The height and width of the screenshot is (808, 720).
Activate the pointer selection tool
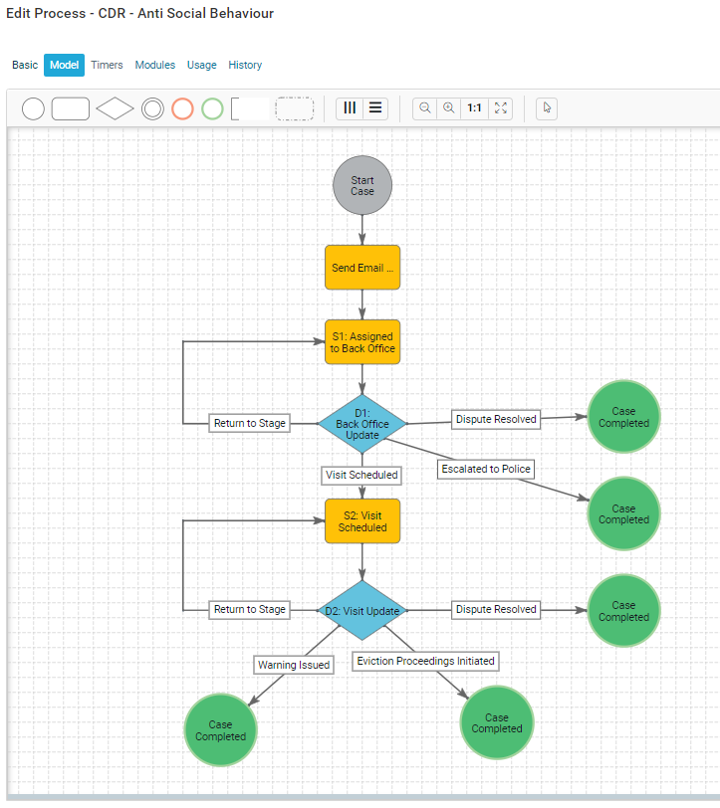click(x=547, y=108)
